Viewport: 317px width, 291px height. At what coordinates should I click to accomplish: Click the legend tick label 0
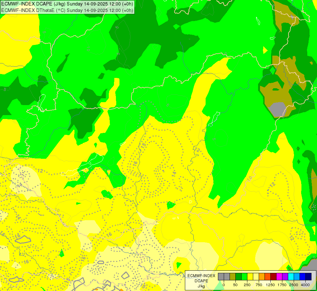point(224,285)
